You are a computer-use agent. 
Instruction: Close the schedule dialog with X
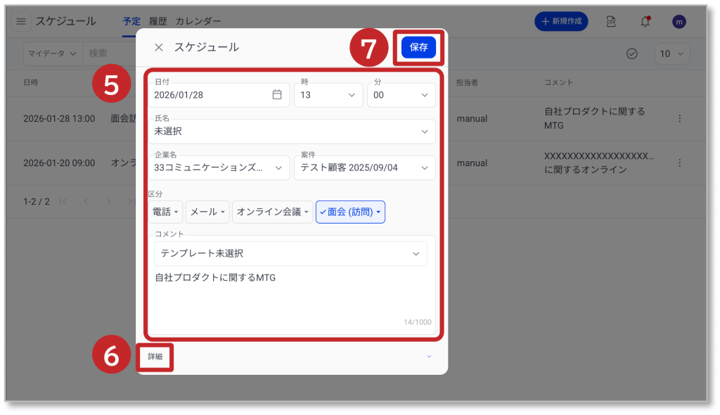pyautogui.click(x=159, y=47)
